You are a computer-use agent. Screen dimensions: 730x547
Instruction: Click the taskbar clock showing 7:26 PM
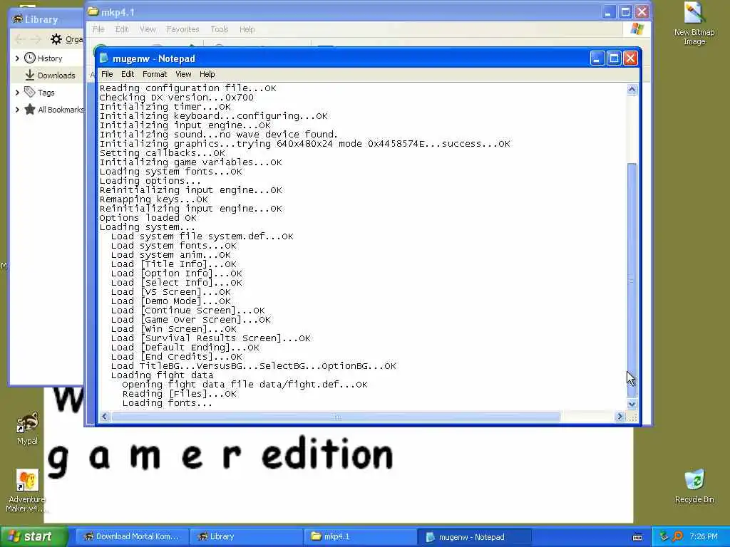coord(704,537)
